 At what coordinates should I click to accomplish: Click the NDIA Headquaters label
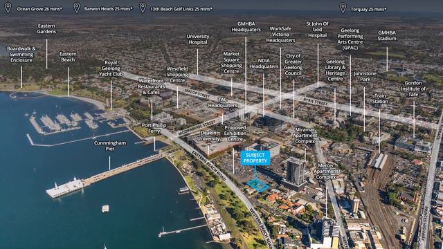264,64
